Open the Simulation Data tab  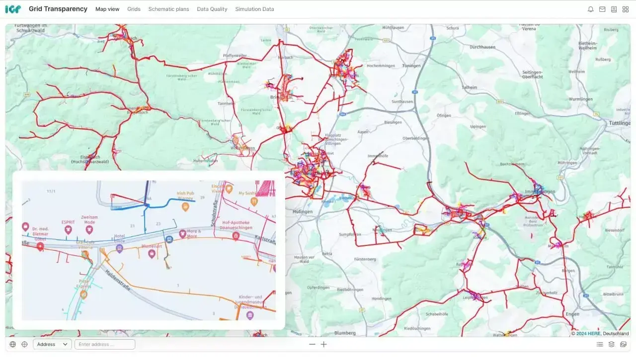[254, 9]
